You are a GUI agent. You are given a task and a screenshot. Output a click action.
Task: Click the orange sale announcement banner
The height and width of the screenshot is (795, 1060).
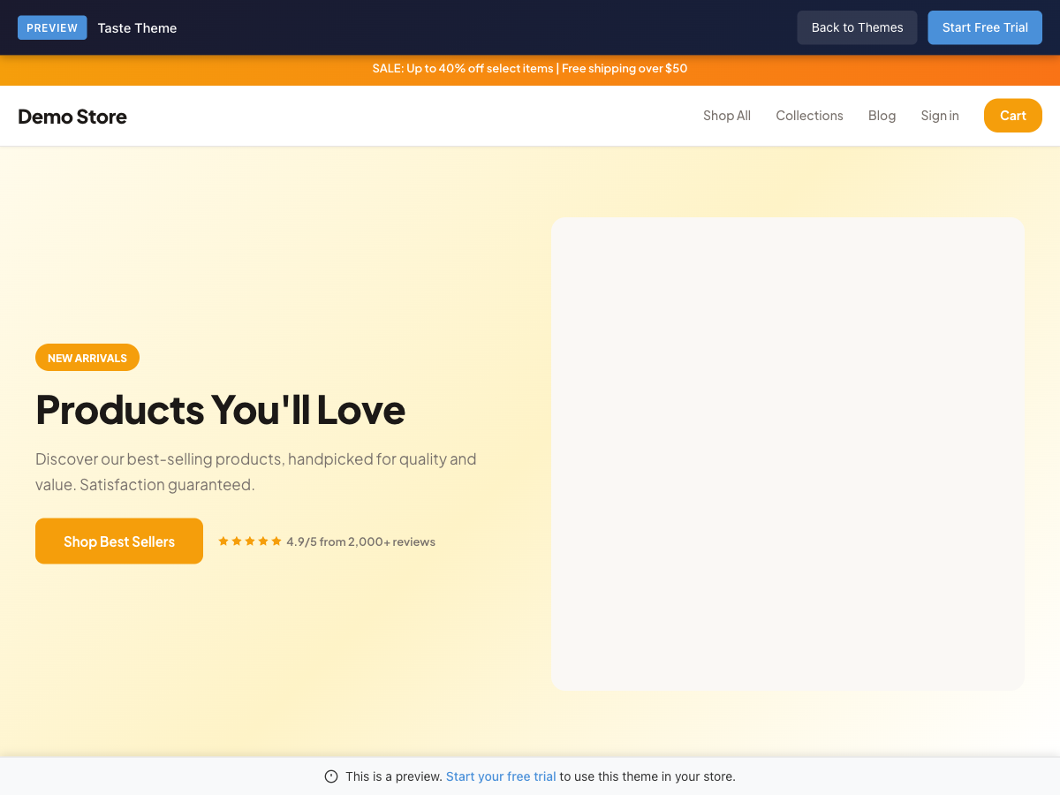point(530,69)
